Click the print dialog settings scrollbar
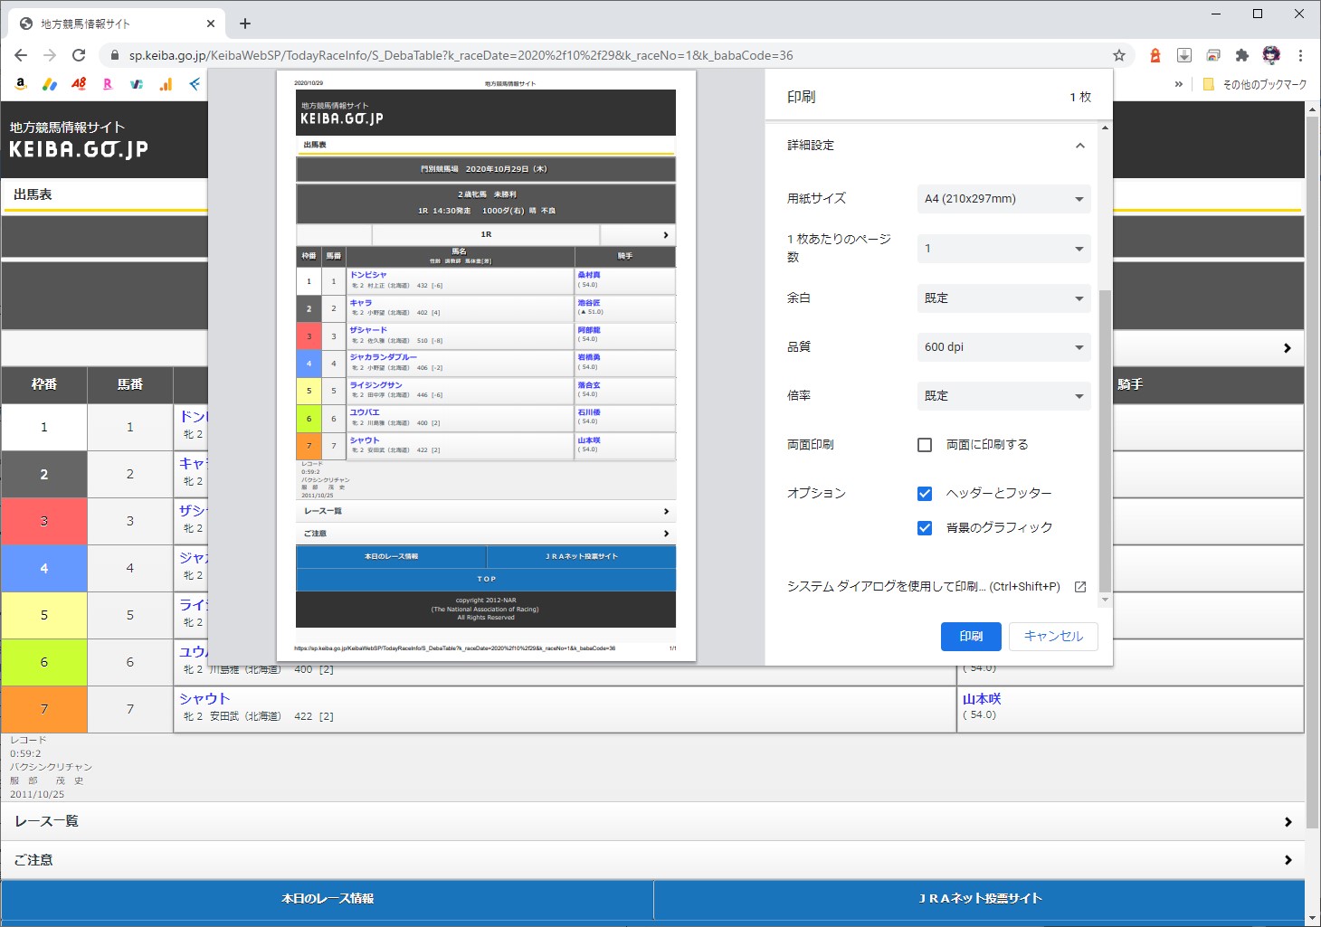The height and width of the screenshot is (927, 1321). tap(1105, 440)
